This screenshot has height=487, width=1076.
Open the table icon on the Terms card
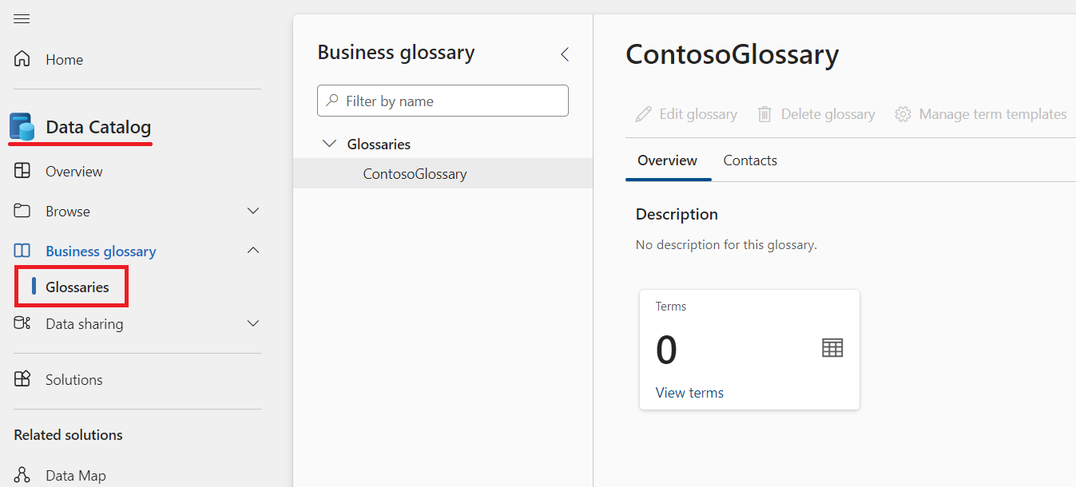click(832, 347)
